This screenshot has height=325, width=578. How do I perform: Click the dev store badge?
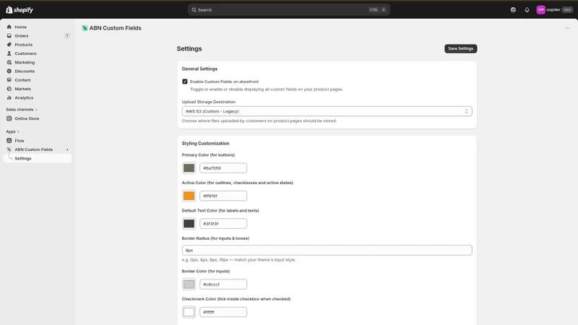pyautogui.click(x=567, y=10)
